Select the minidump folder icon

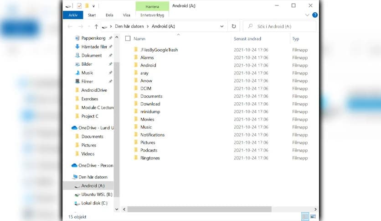pos(136,111)
